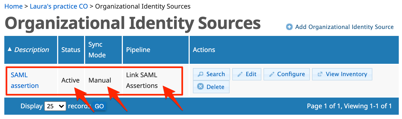The width and height of the screenshot is (402, 119).
Task: Open the records-per-page dropdown showing 25
Action: tap(55, 106)
